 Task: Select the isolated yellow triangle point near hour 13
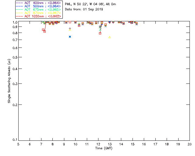[x=110, y=37]
